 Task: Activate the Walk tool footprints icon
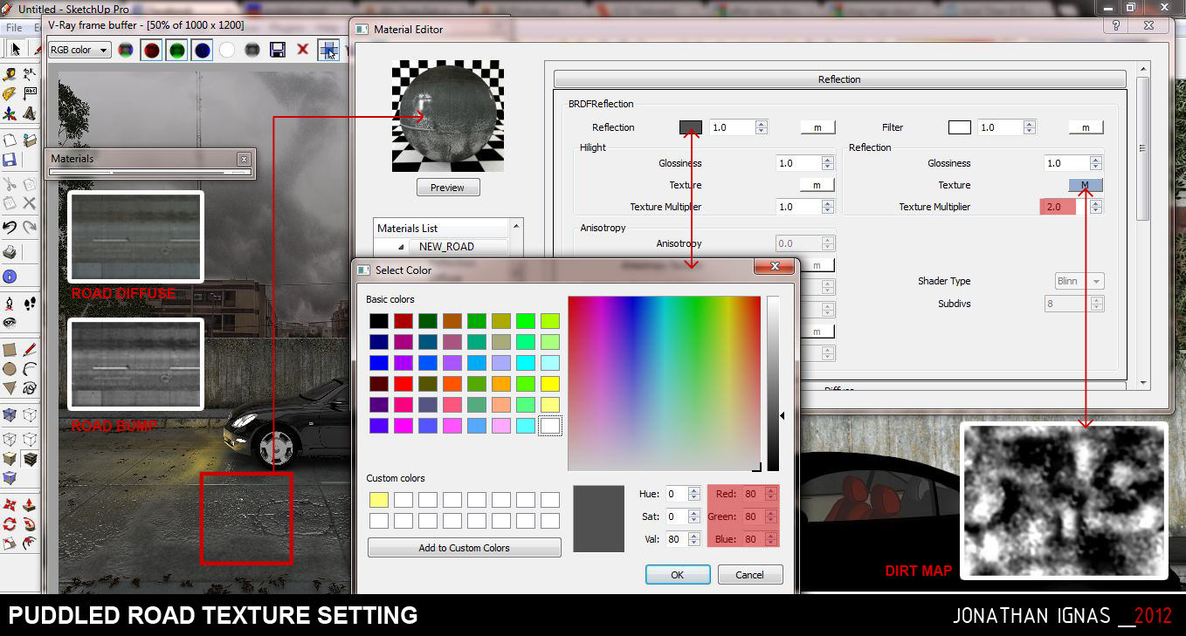pos(31,304)
